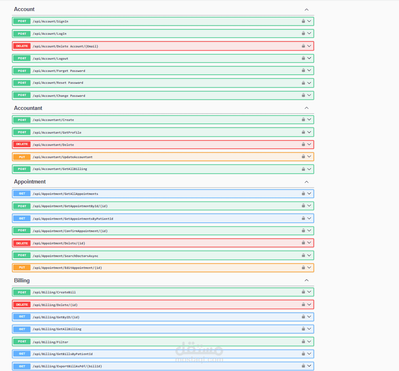Collapse the Appointment section

pos(306,182)
